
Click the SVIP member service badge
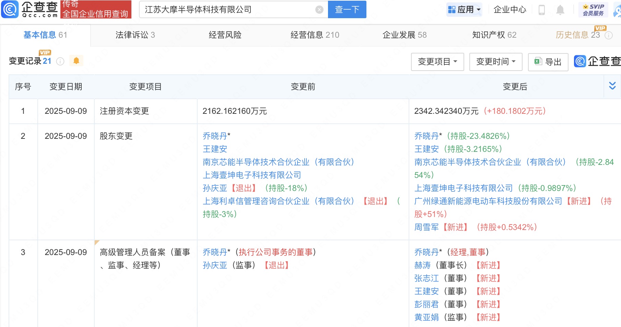point(593,10)
